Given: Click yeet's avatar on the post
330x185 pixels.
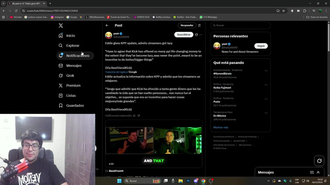Looking at the screenshot, I should coord(109,35).
